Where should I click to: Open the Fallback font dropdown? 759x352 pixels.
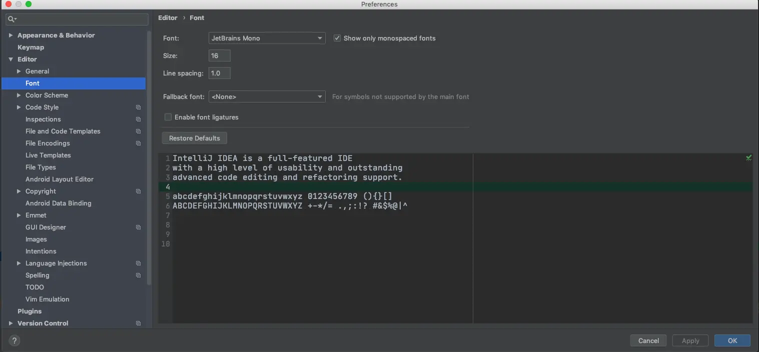267,96
